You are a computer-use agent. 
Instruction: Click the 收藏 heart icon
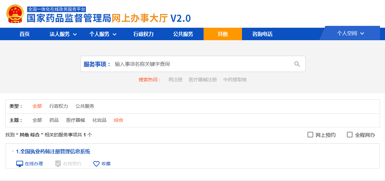[x=96, y=164]
